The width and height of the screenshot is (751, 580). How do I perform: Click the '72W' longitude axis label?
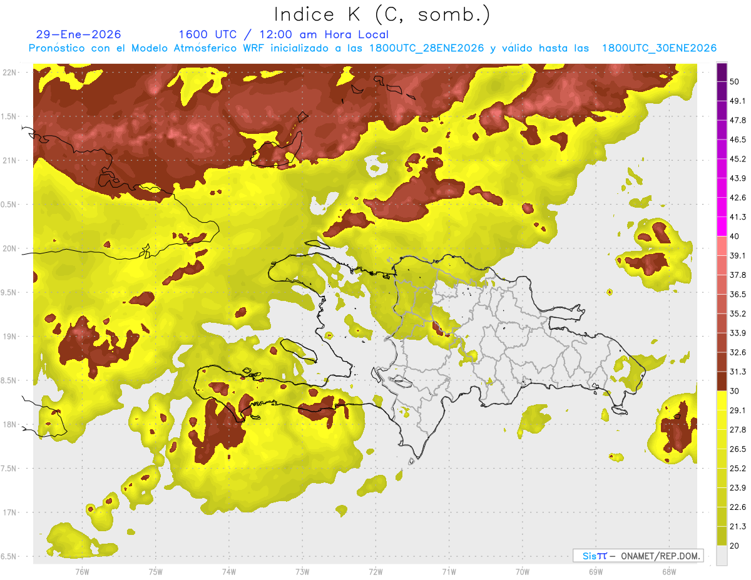(375, 572)
